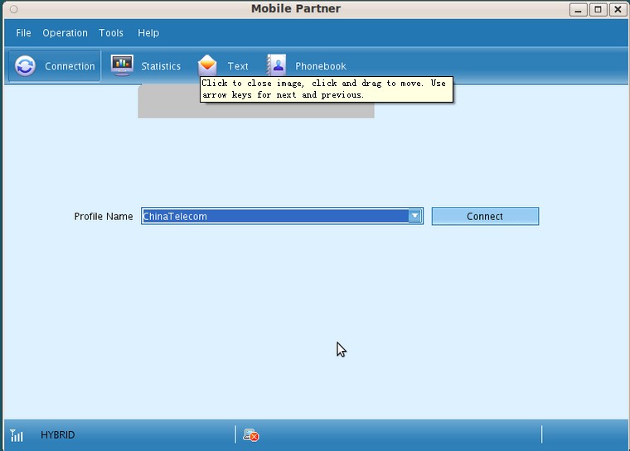This screenshot has width=630, height=451.
Task: Open the Help menu
Action: pyautogui.click(x=148, y=33)
